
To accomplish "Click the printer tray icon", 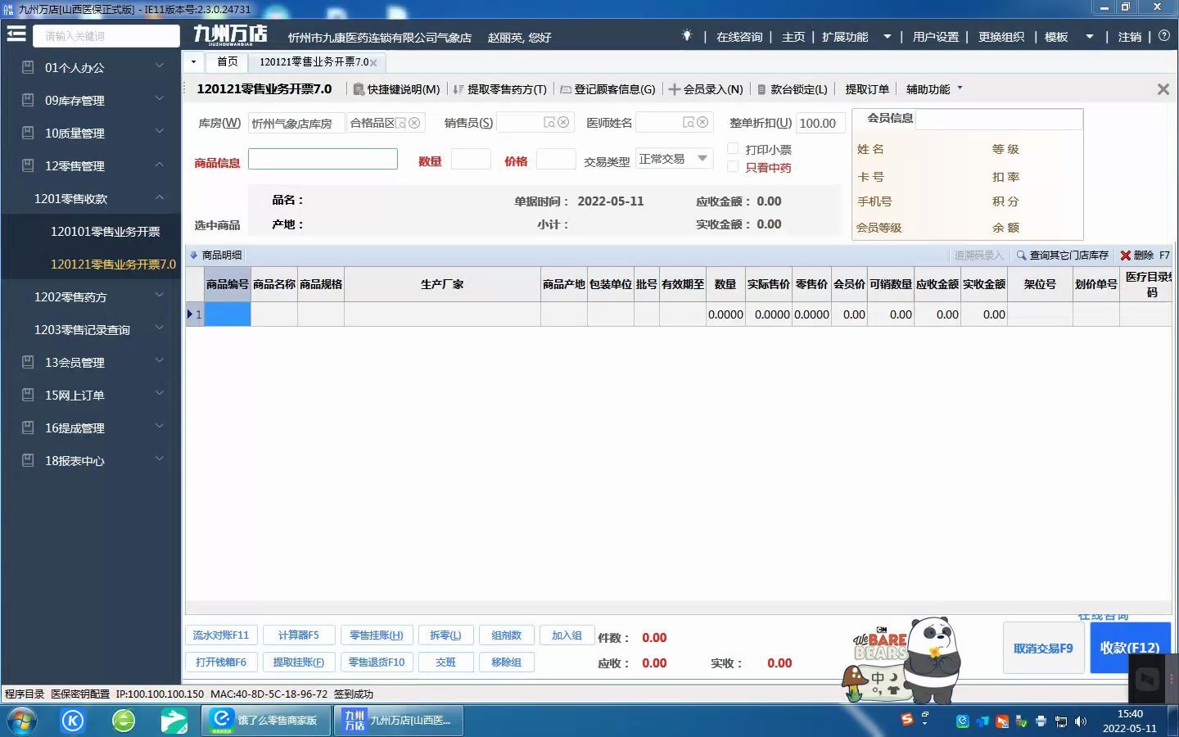I will 1041,721.
